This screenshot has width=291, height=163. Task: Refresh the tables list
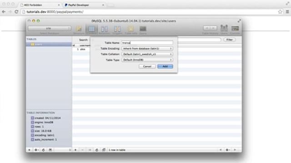44,150
